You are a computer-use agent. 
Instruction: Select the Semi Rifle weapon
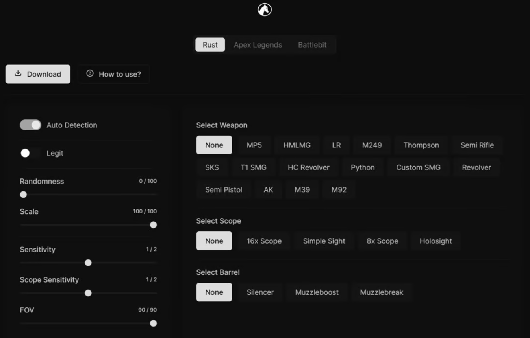tap(477, 145)
